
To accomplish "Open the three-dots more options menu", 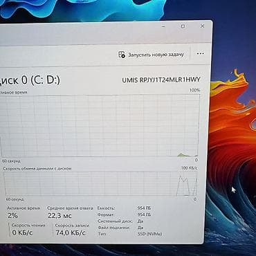I will pyautogui.click(x=200, y=53).
